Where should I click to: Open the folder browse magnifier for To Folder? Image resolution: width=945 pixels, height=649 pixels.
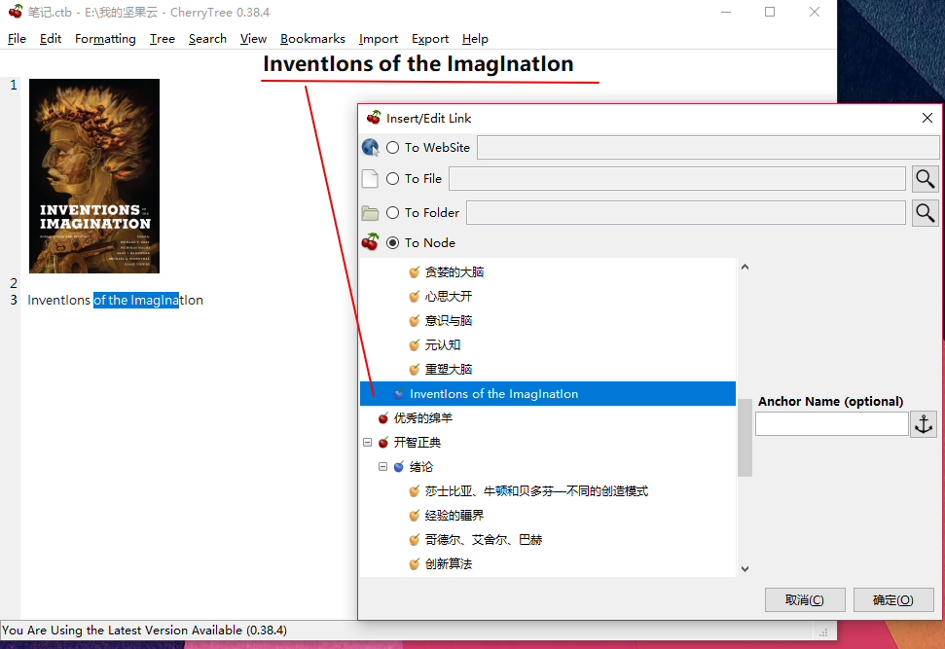point(924,212)
